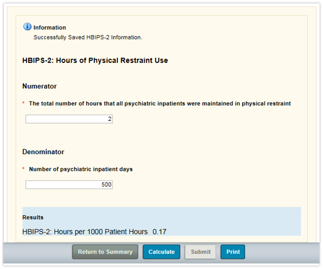This screenshot has width=323, height=269.
Task: Click the red asterisk beside the inpatient days label
Action: coord(23,169)
